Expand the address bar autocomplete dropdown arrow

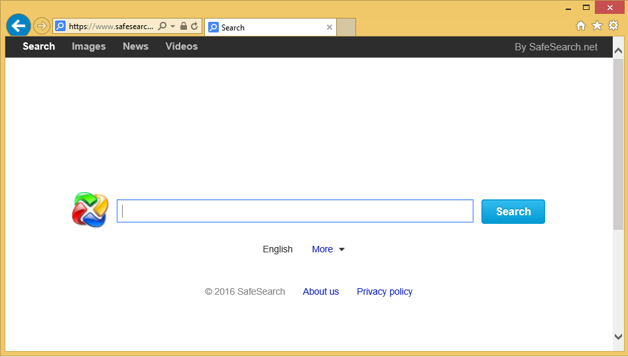tap(172, 26)
